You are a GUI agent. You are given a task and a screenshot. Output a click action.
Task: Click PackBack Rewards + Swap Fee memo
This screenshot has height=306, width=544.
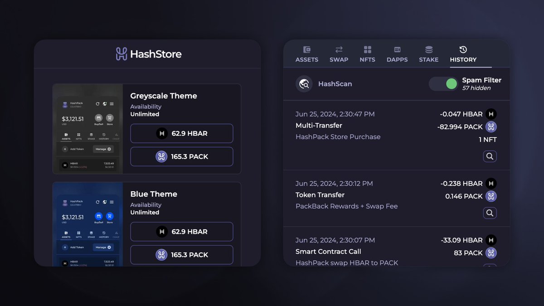tap(347, 206)
